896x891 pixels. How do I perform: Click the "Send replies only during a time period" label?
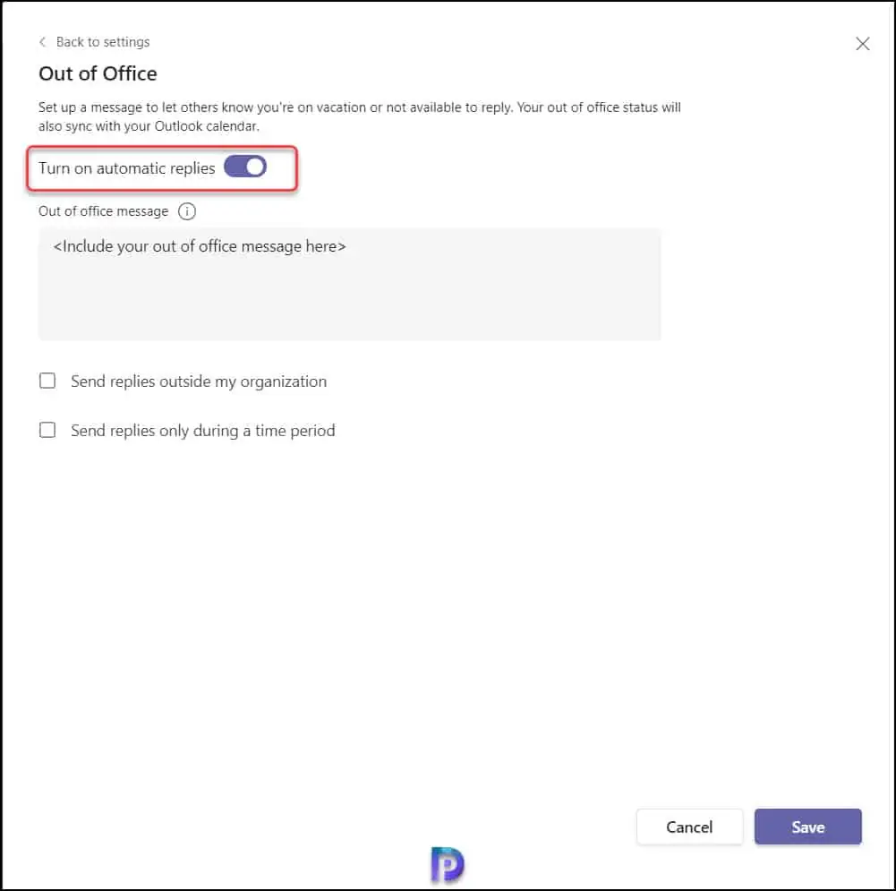click(x=202, y=431)
